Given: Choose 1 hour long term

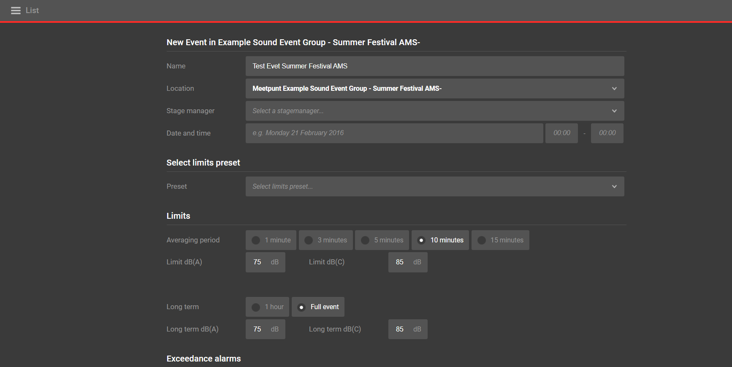Looking at the screenshot, I should (267, 307).
